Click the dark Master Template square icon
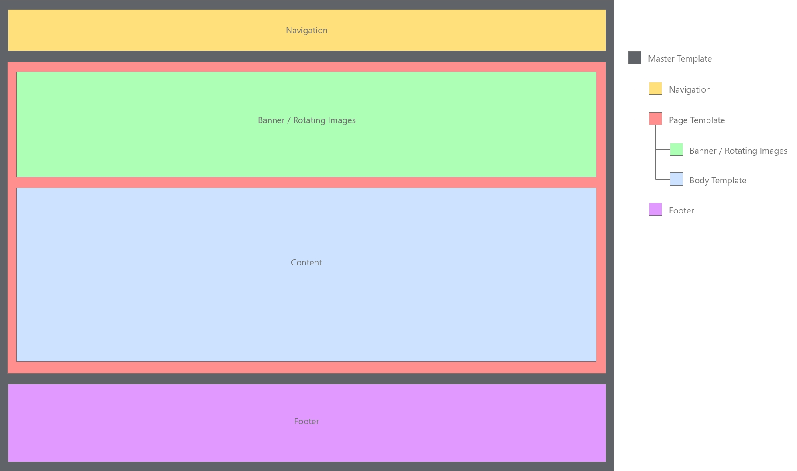The height and width of the screenshot is (471, 797). coord(635,58)
